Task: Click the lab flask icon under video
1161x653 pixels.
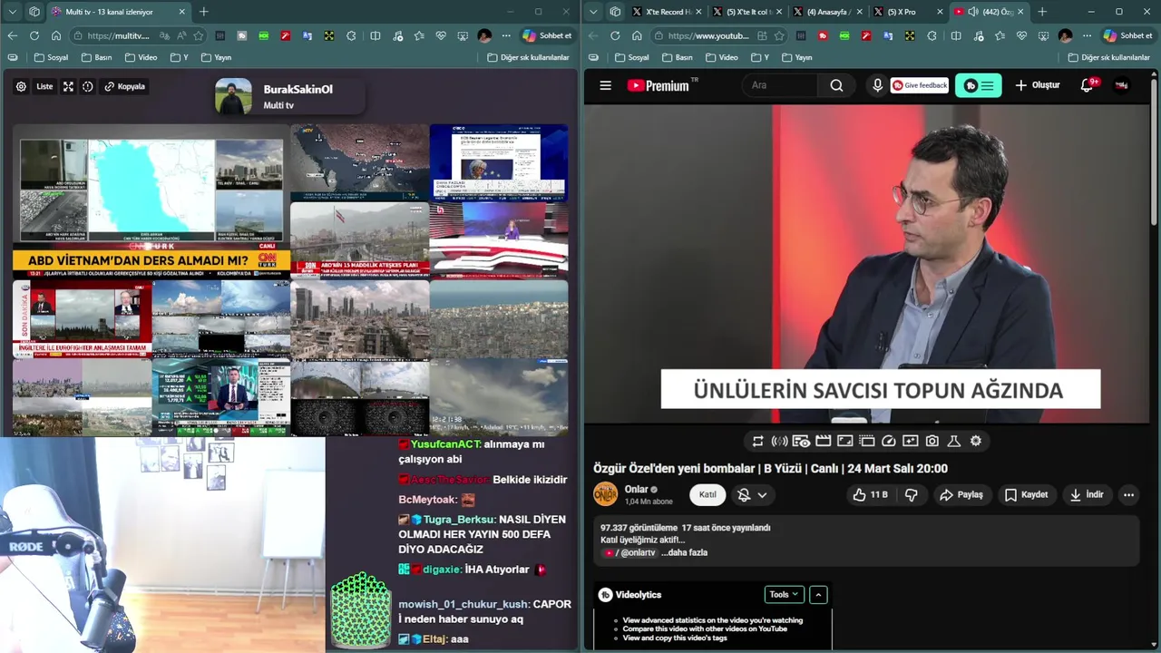Action: pos(954,441)
